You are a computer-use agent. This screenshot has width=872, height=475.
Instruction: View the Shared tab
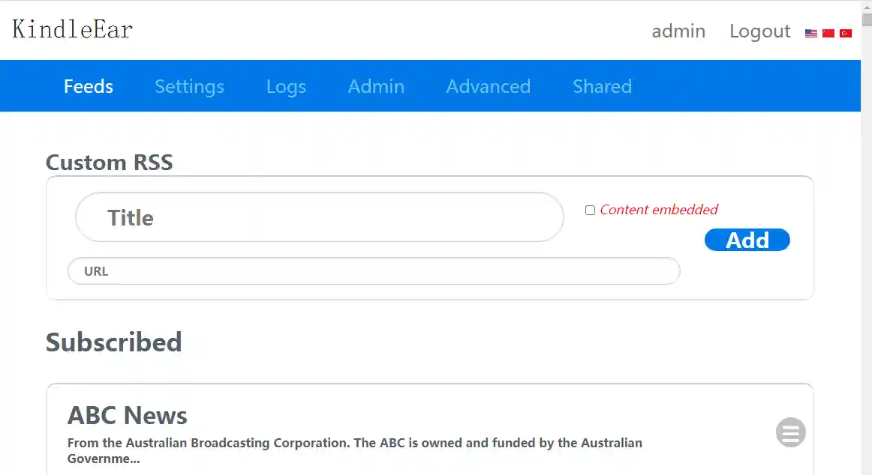pyautogui.click(x=602, y=86)
